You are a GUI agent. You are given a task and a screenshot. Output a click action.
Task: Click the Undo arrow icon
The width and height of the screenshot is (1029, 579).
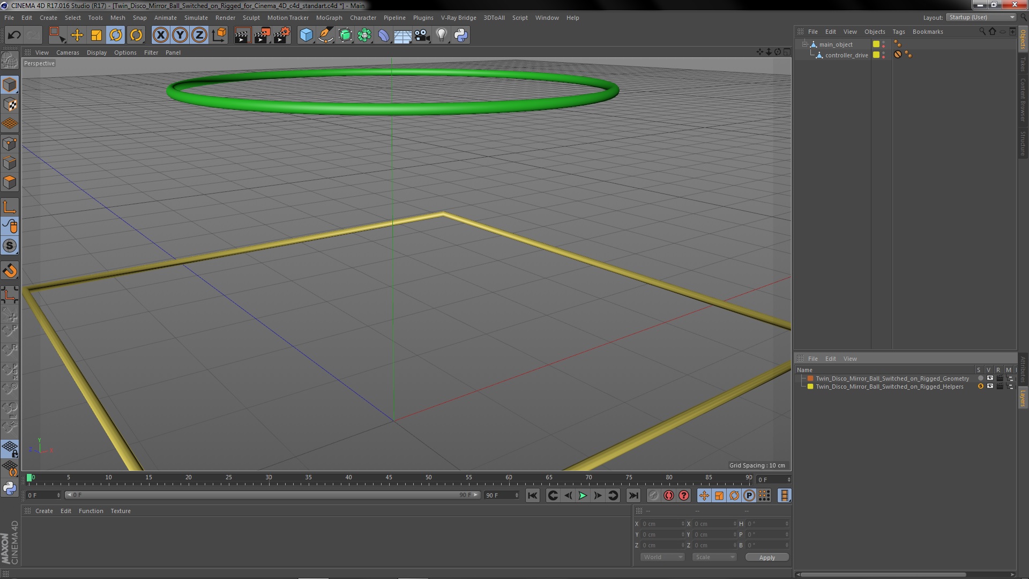pyautogui.click(x=14, y=35)
